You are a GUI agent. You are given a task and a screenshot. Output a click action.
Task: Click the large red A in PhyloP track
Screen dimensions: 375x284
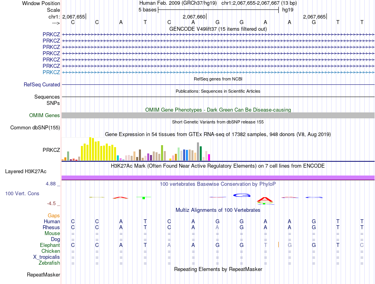tap(265, 200)
